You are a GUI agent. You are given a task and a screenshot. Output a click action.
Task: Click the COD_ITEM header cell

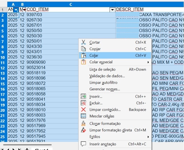point(71,10)
